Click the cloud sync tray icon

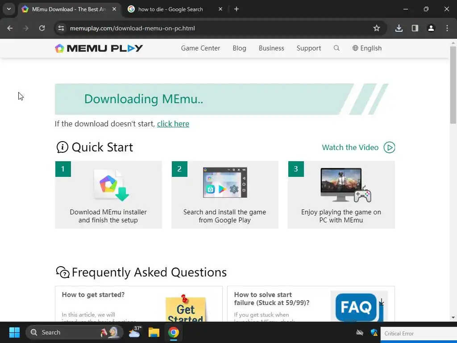point(360,332)
